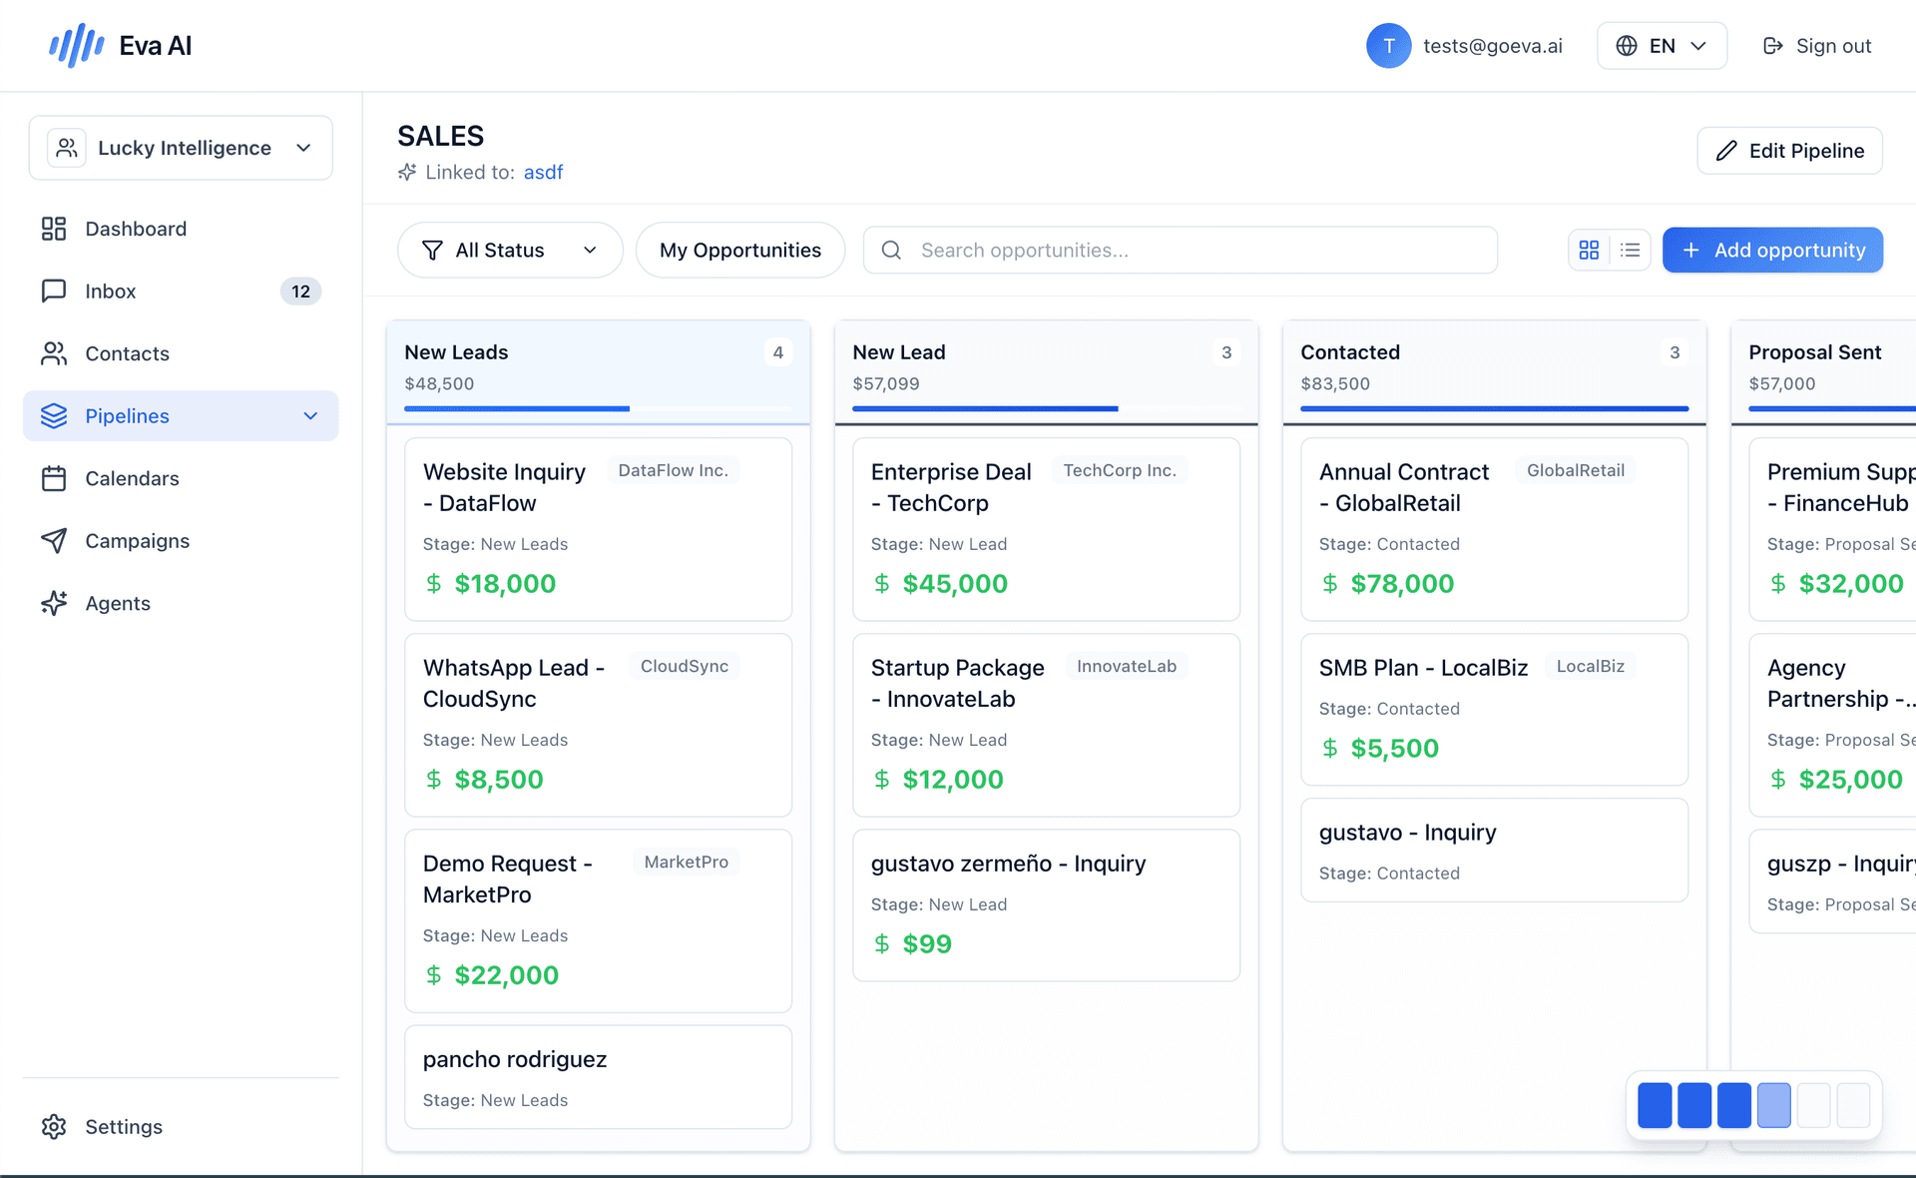
Task: Open the Inbox from the sidebar icon
Action: [55, 291]
